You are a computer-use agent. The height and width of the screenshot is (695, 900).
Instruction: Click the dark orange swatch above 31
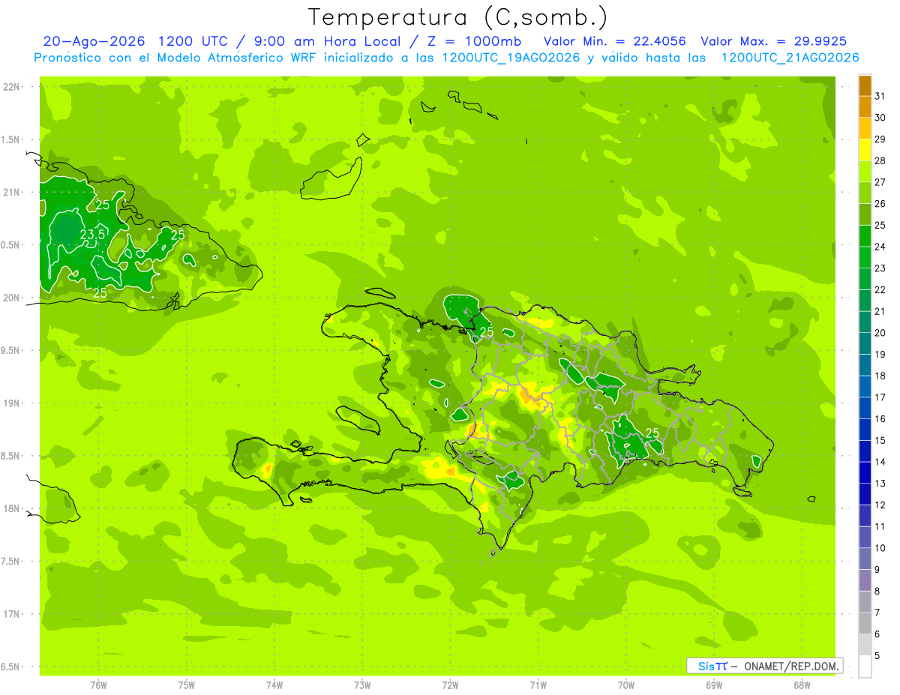point(865,86)
